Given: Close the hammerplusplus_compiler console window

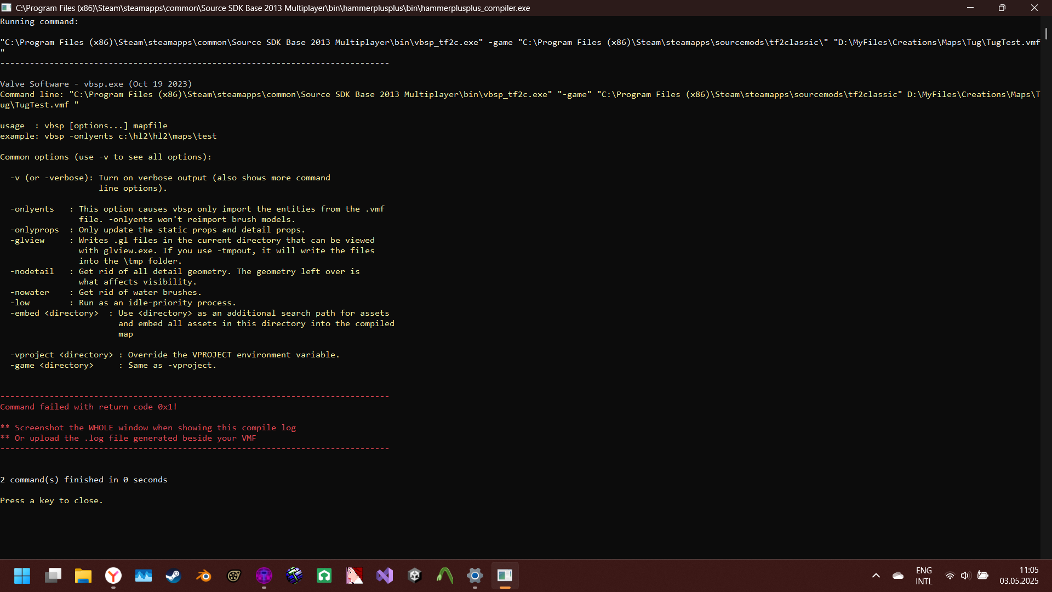Looking at the screenshot, I should coord(1034,8).
